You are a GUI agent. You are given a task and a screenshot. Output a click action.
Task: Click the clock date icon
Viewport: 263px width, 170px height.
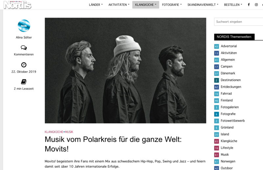point(24,65)
